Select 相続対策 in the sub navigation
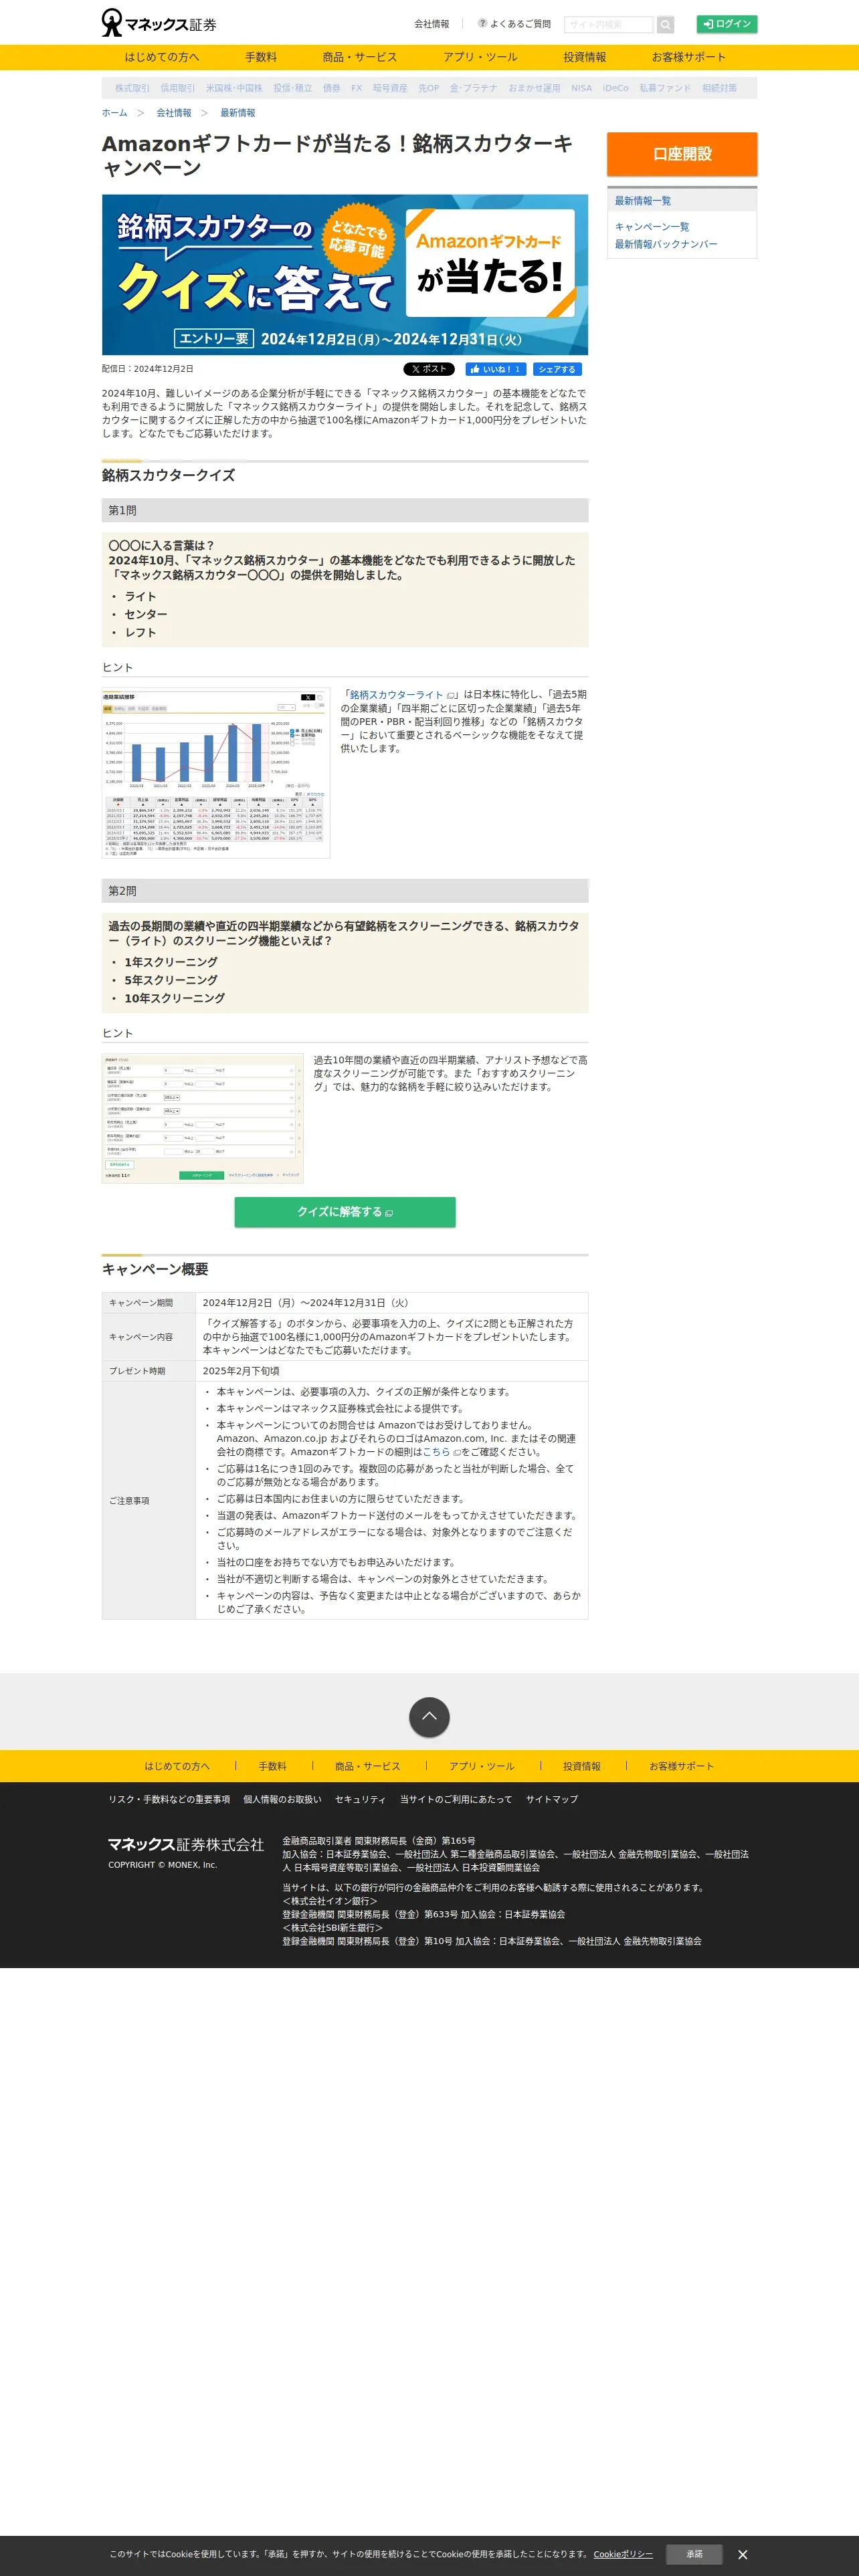This screenshot has width=859, height=2576. 719,88
